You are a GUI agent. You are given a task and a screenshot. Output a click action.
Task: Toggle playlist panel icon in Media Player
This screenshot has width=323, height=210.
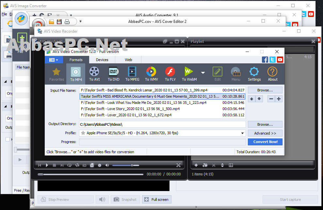(x=92, y=165)
